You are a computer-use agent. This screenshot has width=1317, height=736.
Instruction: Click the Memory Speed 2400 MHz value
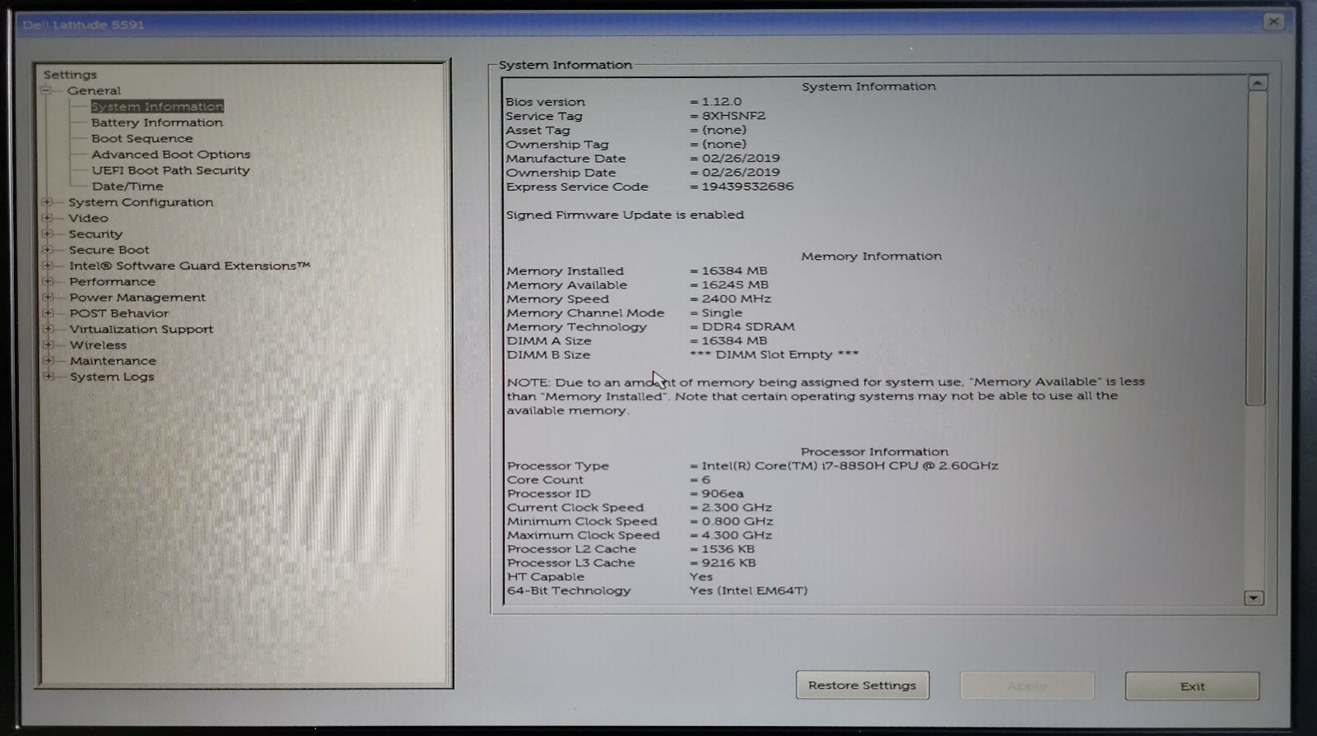pyautogui.click(x=737, y=299)
